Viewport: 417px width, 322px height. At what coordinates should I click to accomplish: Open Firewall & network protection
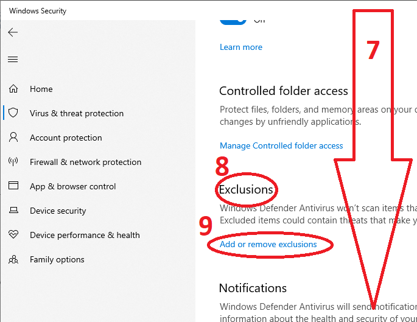[x=85, y=162]
